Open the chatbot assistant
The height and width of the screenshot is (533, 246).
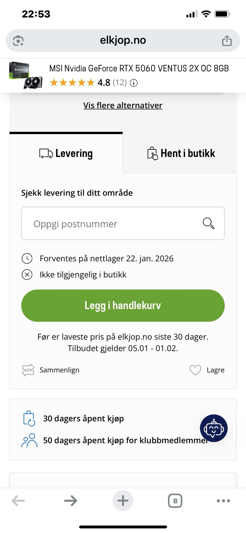point(214,428)
